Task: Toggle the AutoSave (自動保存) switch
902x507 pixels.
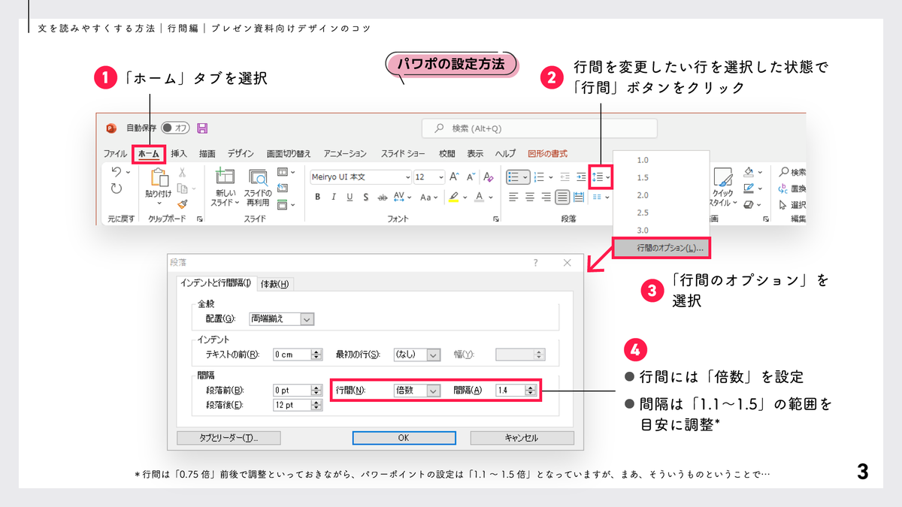Action: pyautogui.click(x=175, y=128)
